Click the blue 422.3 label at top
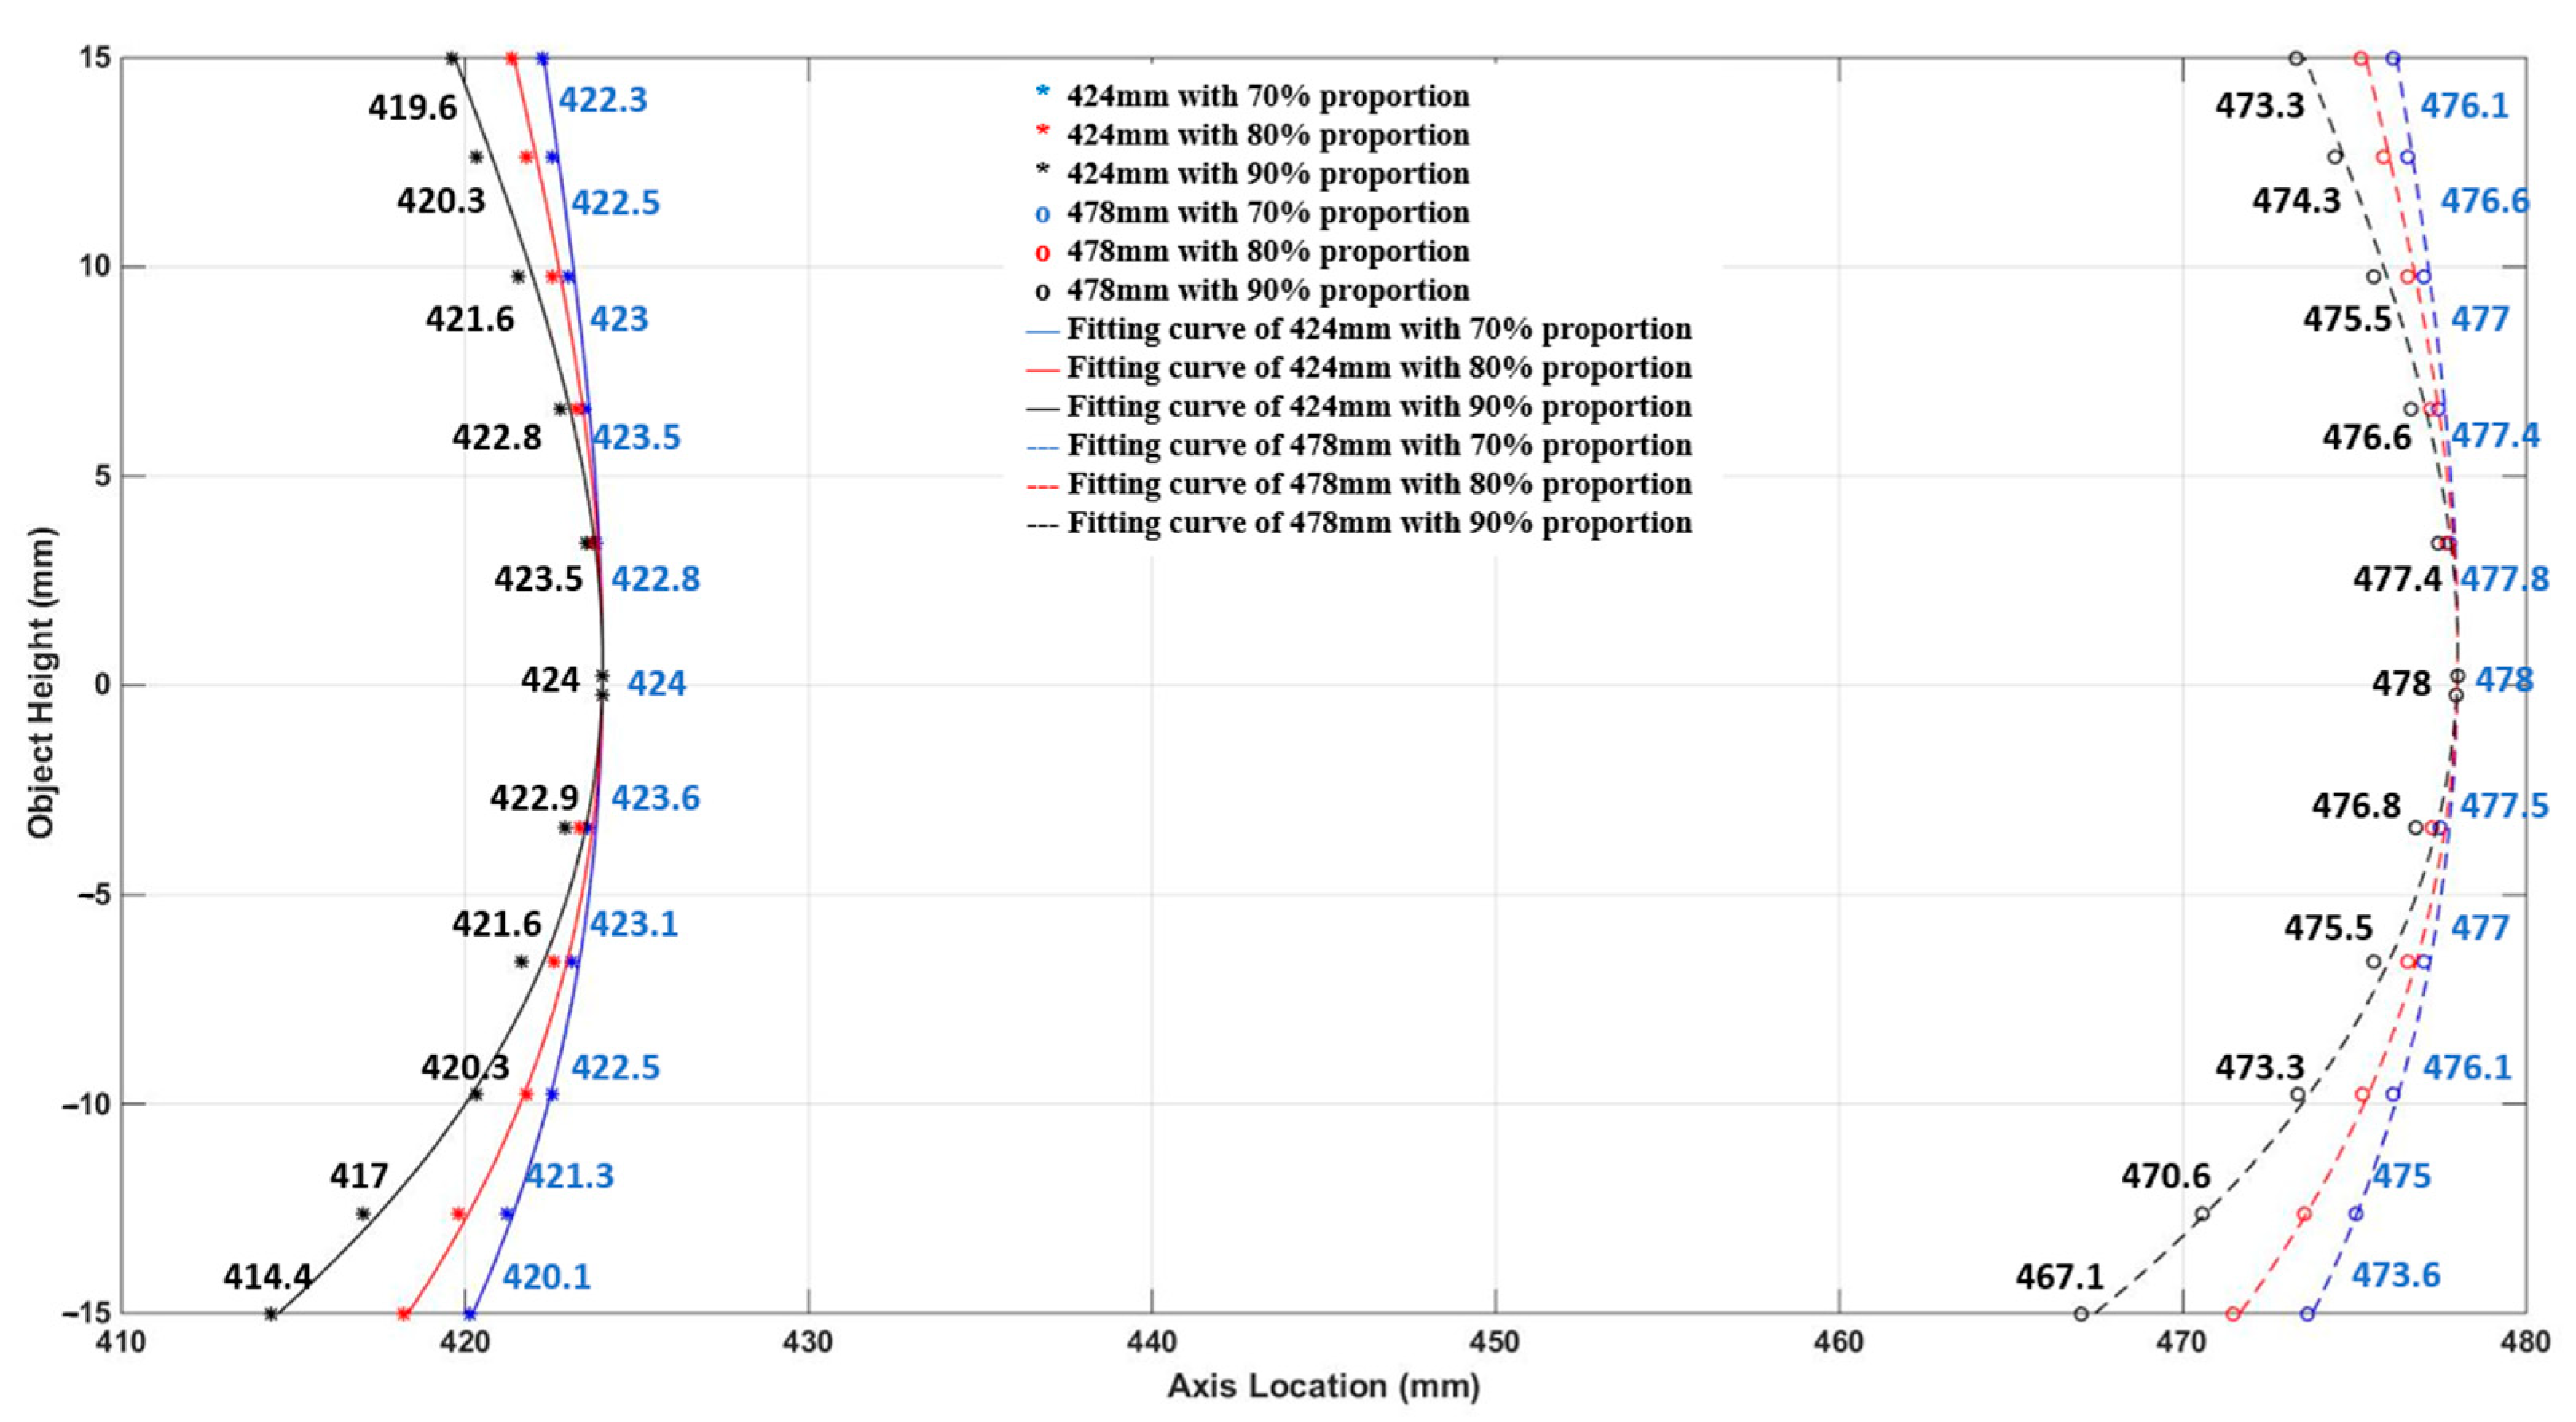 (603, 100)
